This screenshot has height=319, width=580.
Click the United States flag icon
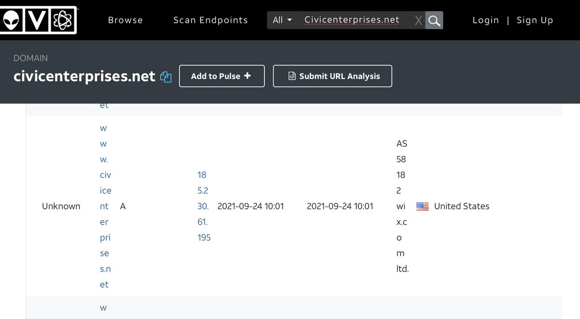click(422, 206)
